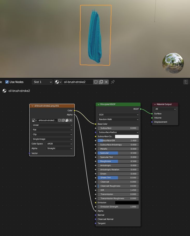Image resolution: width=190 pixels, height=236 pixels.
Task: Duplicate the oil-brush-stroke2 material with new-material icon
Action: 101,82
